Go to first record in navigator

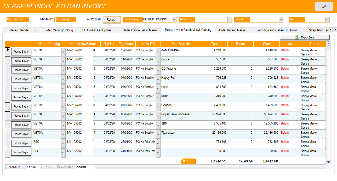tap(19, 167)
